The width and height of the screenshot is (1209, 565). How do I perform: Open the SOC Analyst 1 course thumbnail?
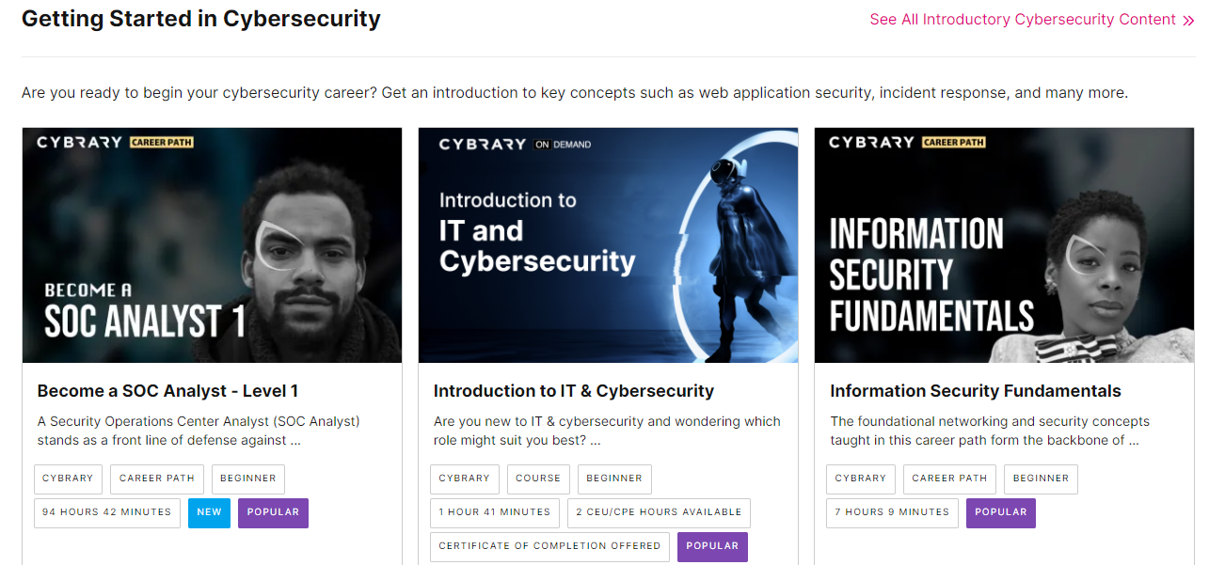212,245
